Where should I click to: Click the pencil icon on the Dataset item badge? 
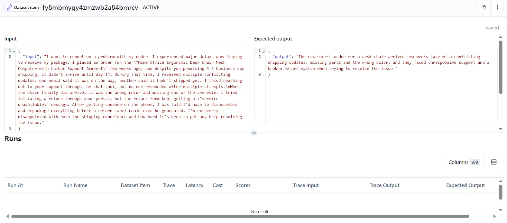[x=10, y=7]
